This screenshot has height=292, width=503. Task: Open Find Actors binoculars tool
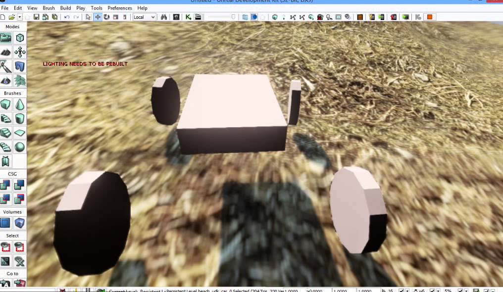(x=164, y=17)
